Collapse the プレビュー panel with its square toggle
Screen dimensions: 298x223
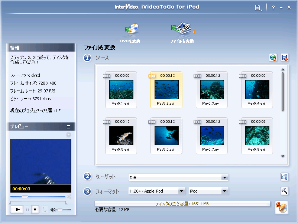click(x=69, y=127)
